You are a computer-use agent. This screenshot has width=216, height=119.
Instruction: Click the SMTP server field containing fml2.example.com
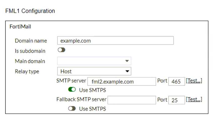pyautogui.click(x=122, y=82)
